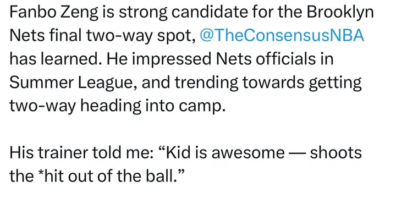Click the text "two-way heading into camp."

pyautogui.click(x=118, y=106)
